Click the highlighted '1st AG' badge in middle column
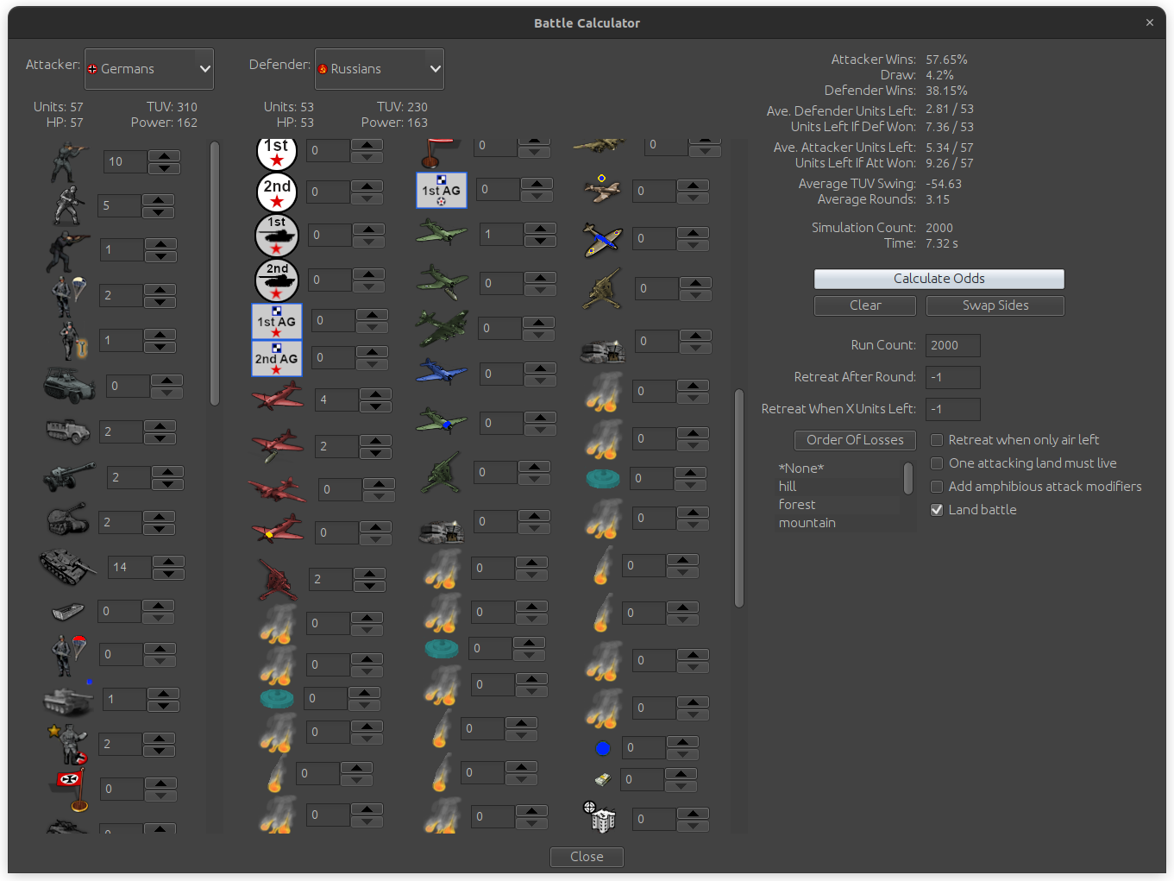 click(x=442, y=190)
